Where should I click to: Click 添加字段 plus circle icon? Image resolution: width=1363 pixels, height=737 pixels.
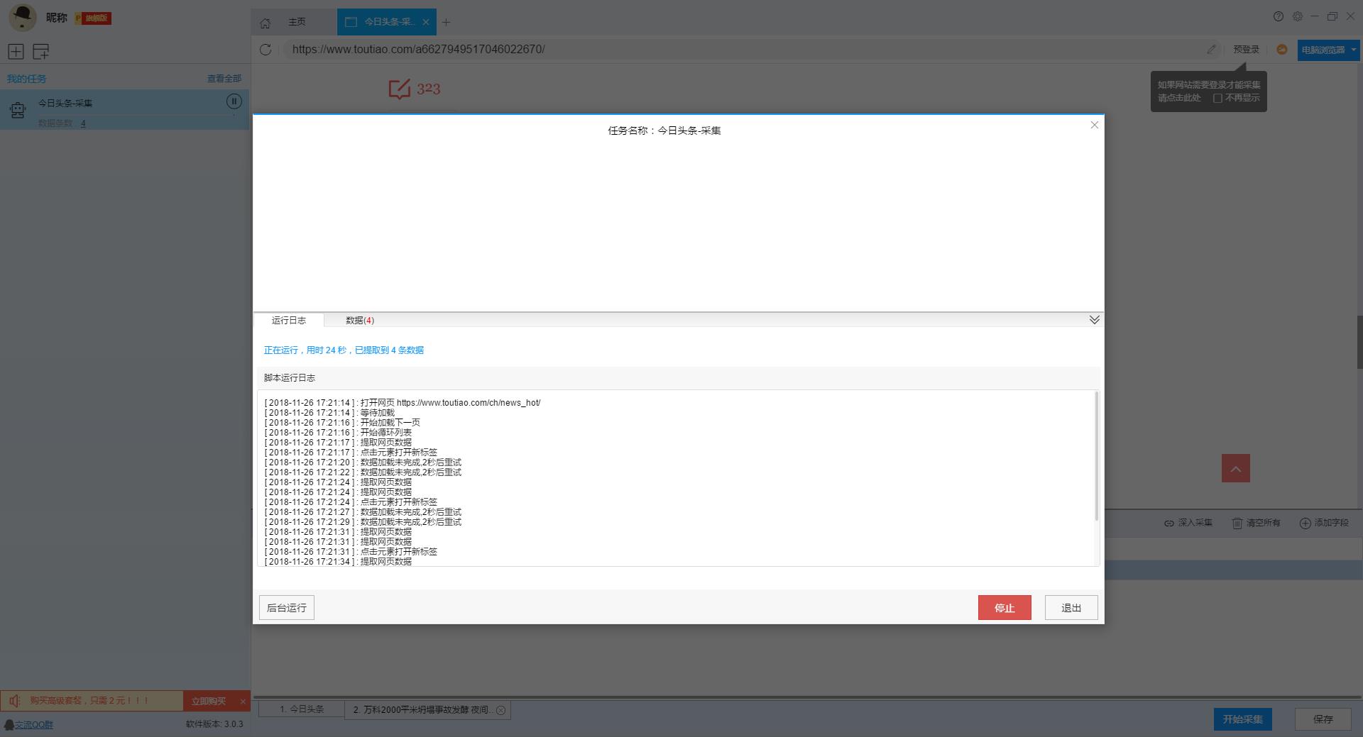point(1305,523)
